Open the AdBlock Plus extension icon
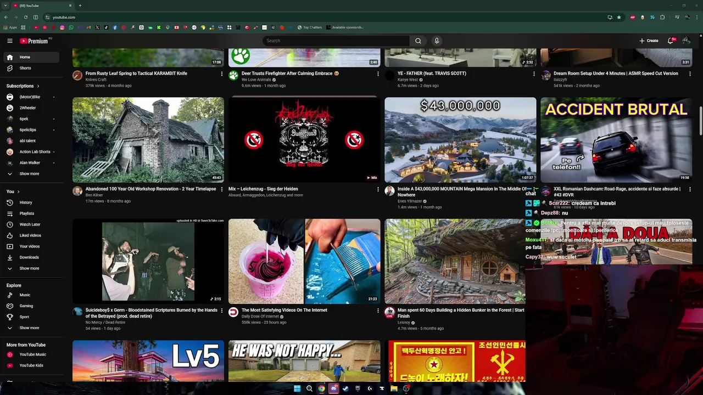Viewport: 703px width, 395px height. tap(633, 17)
